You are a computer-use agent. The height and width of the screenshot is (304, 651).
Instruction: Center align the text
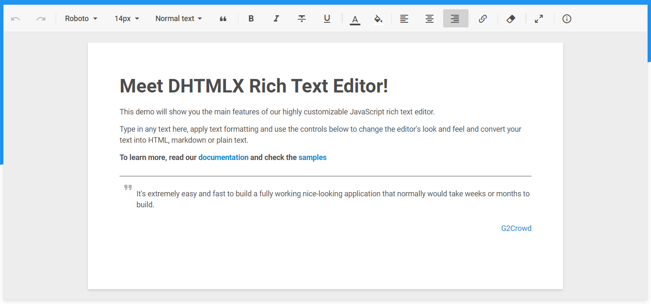(x=430, y=19)
